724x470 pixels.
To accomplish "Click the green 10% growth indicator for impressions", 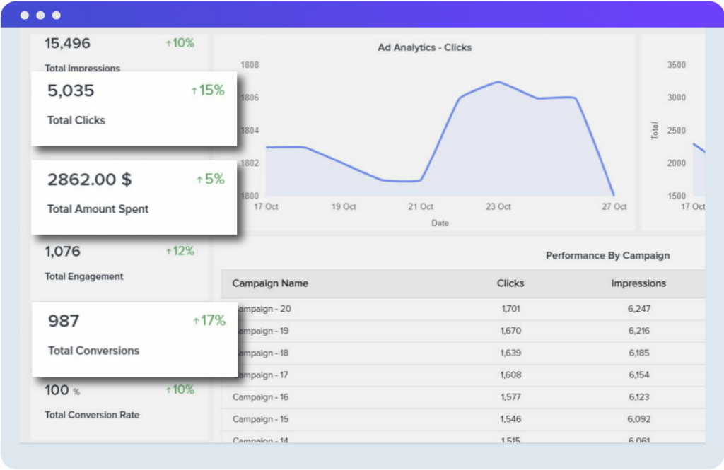I will click(182, 42).
